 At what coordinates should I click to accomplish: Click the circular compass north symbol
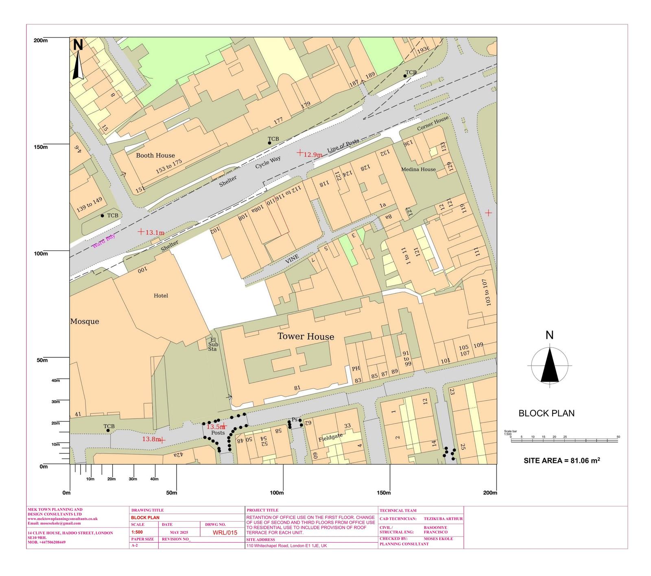tap(549, 365)
